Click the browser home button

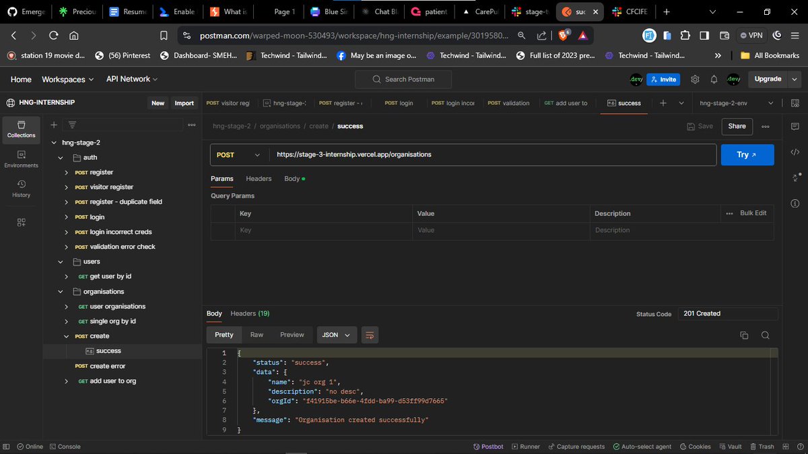[x=74, y=36]
